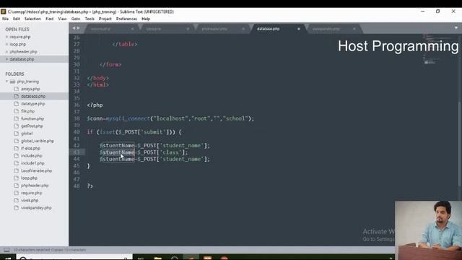Open the Preferences menu

click(126, 19)
